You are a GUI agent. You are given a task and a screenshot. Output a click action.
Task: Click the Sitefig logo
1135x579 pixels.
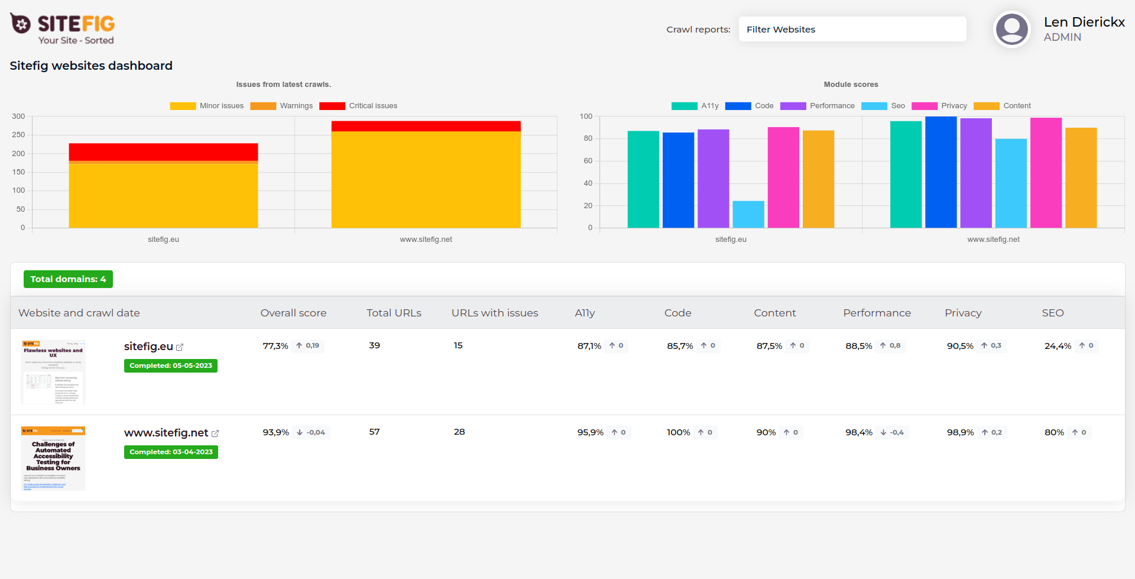(x=63, y=29)
